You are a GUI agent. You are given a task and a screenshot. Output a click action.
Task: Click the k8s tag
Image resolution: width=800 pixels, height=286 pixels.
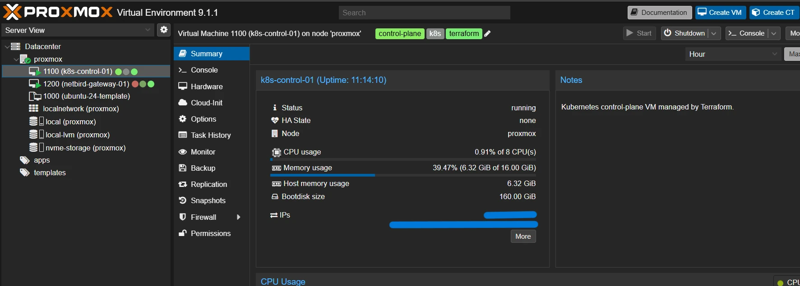(x=435, y=33)
